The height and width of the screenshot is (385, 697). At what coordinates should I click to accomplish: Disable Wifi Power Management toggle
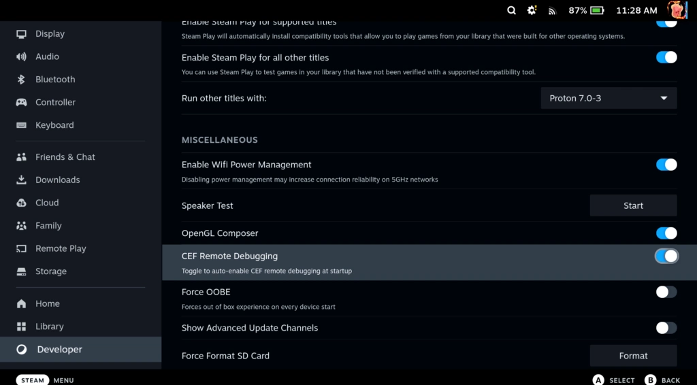[x=666, y=165]
